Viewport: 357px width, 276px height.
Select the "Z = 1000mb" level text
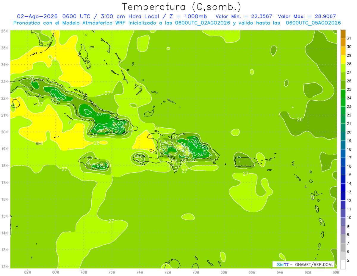(188, 16)
